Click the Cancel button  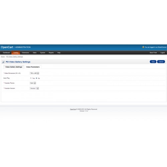click(x=161, y=62)
